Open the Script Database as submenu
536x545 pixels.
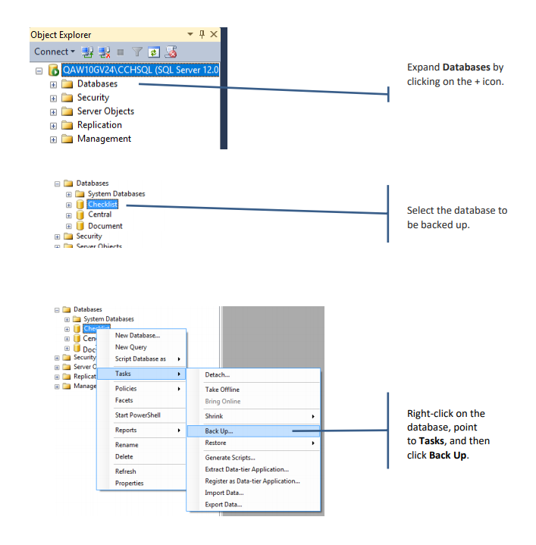point(142,359)
